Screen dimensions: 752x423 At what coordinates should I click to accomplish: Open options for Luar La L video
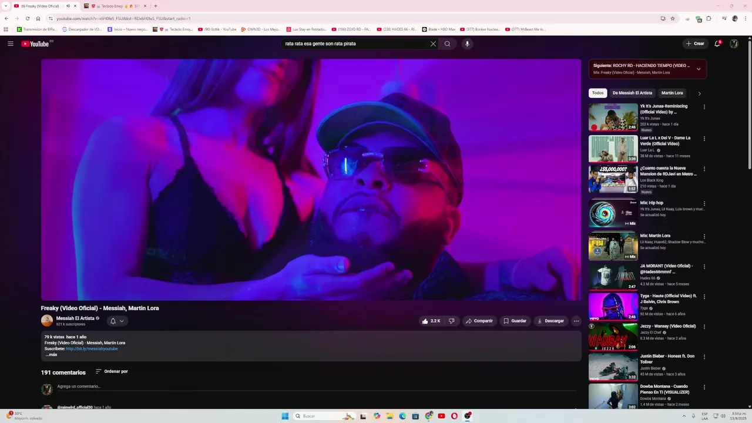click(x=704, y=139)
